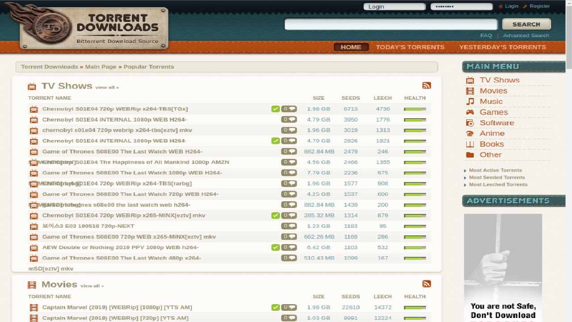Viewport: 572px width, 322px height.
Task: Select Music in the Main Menu
Action: pos(492,102)
